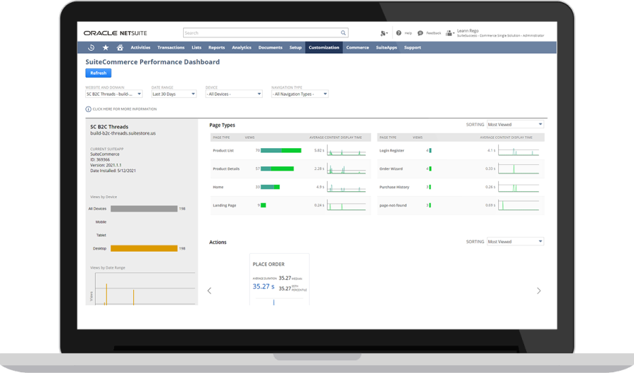The width and height of the screenshot is (634, 373).
Task: Go to previous action with left arrow
Action: tap(209, 291)
